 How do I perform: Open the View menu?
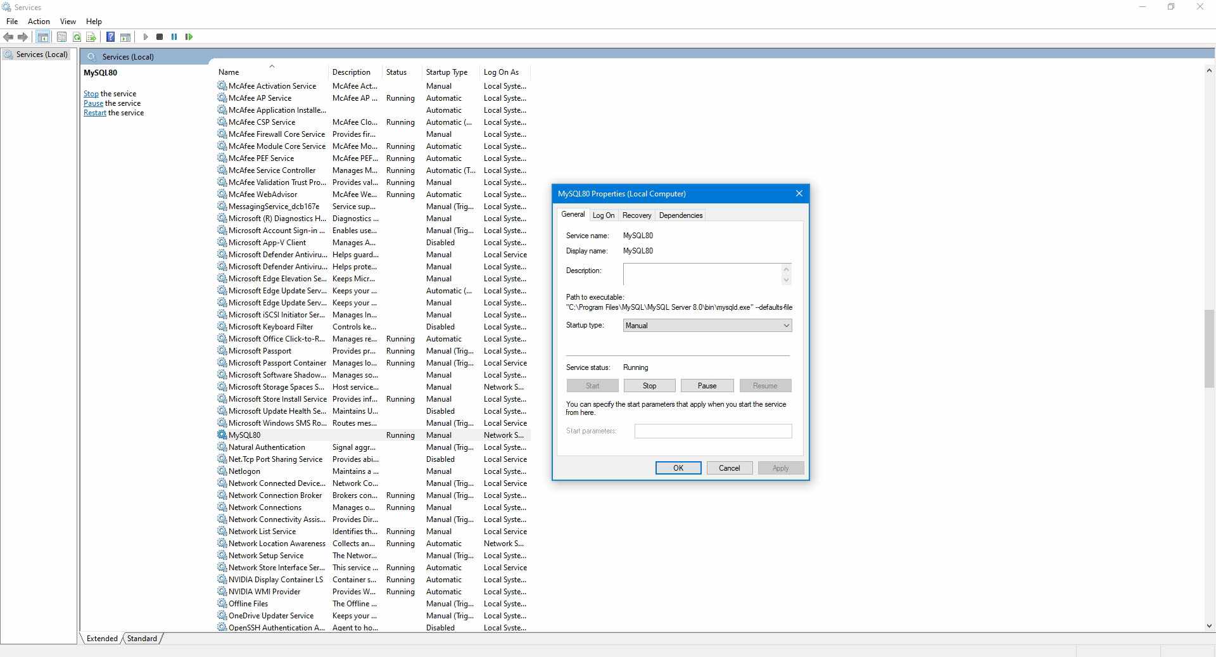(x=68, y=21)
